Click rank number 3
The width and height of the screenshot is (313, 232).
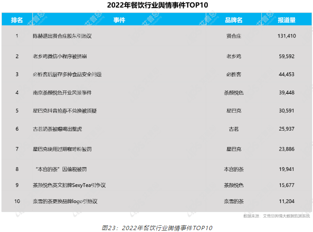[17, 74]
